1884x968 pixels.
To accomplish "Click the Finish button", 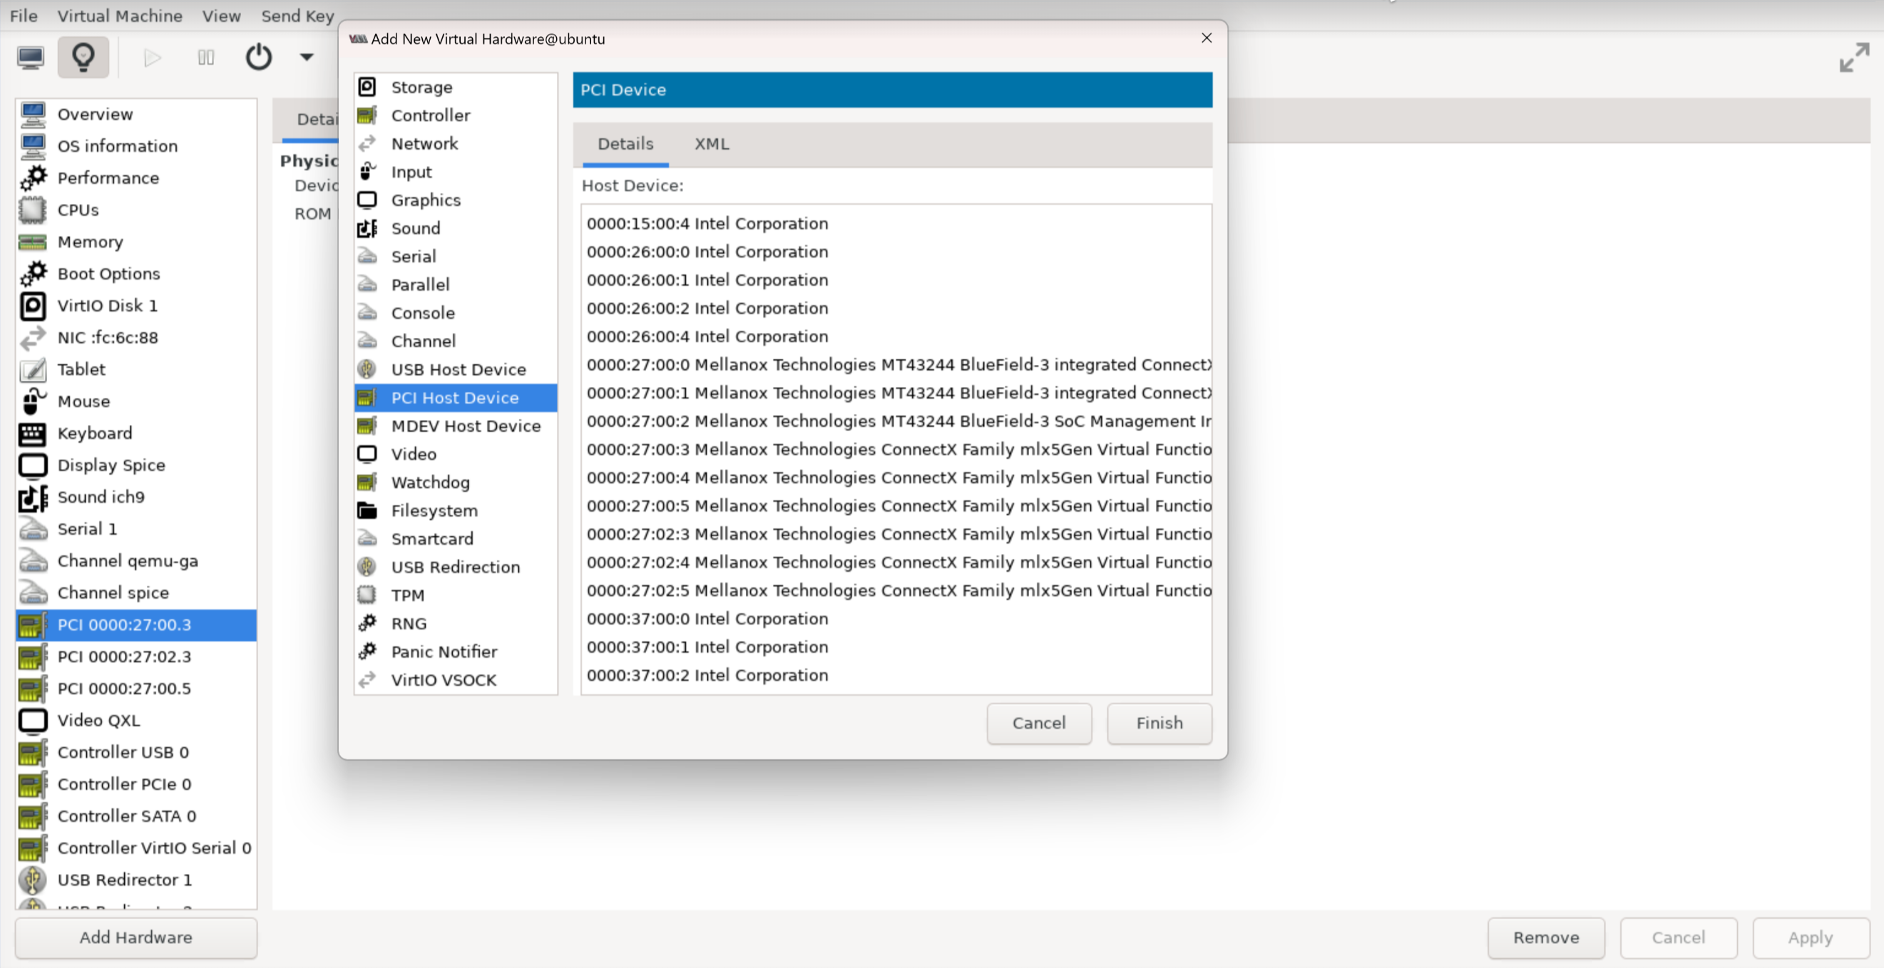I will 1159,723.
